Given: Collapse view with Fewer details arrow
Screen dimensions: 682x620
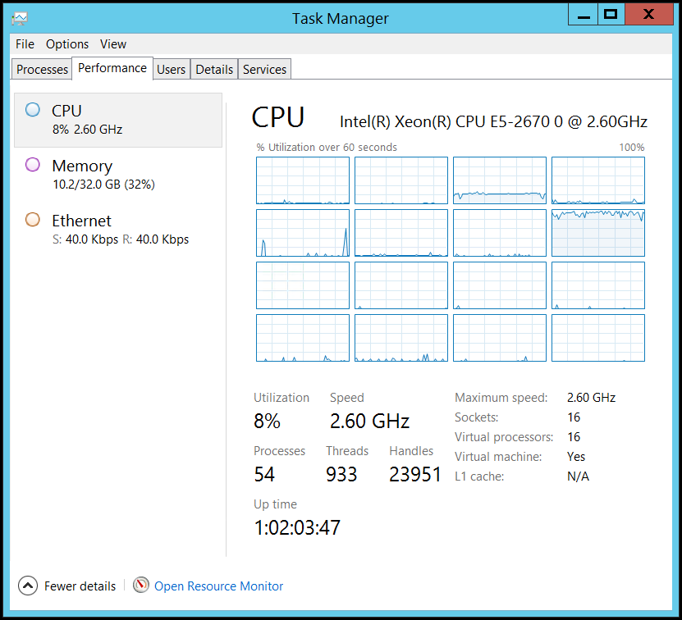Looking at the screenshot, I should point(28,586).
